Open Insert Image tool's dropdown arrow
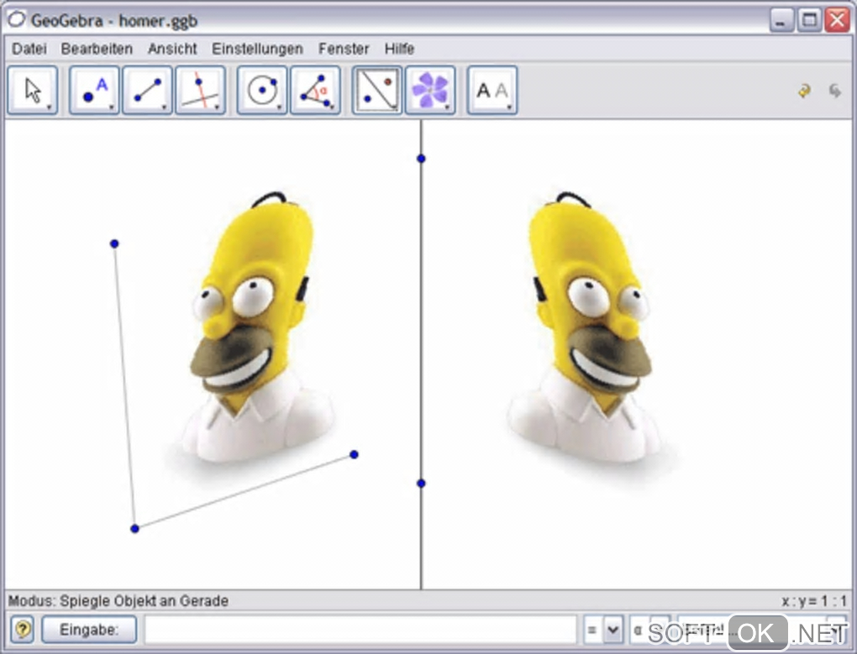The width and height of the screenshot is (857, 654). pyautogui.click(x=447, y=108)
